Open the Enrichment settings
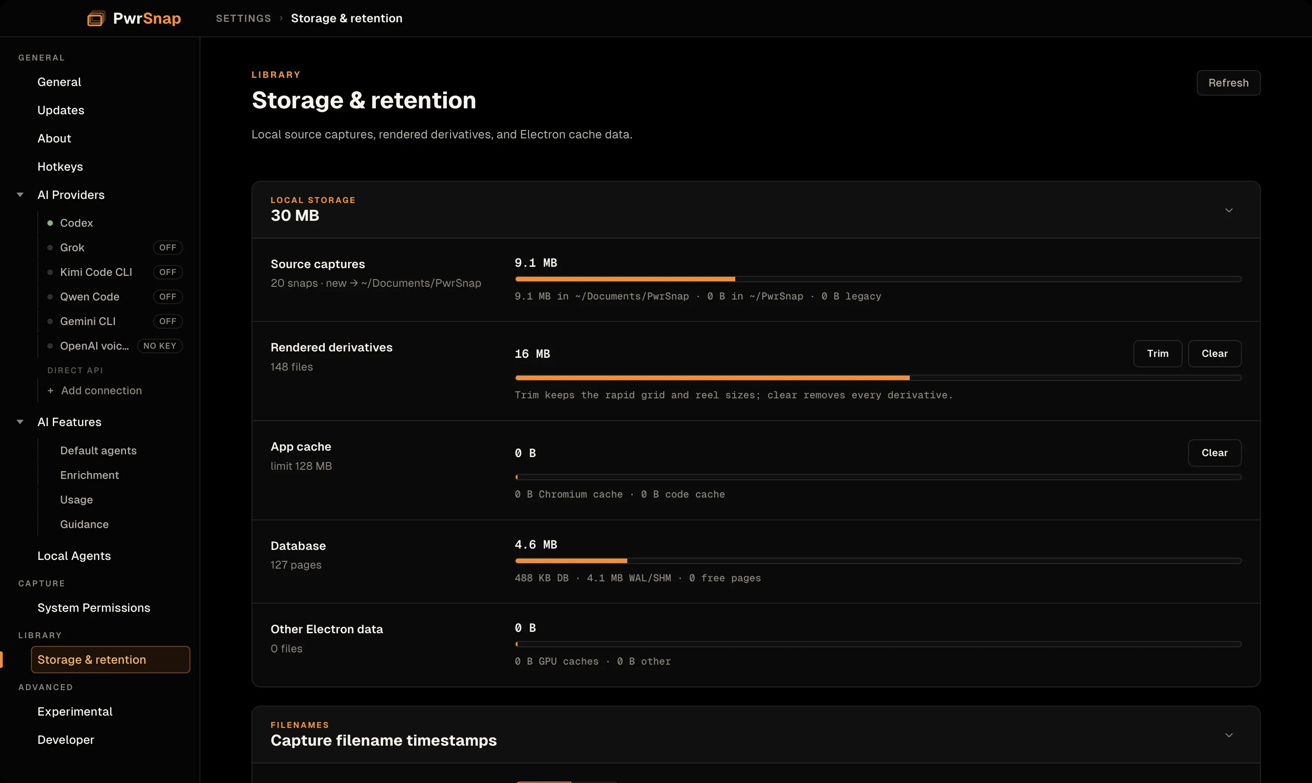This screenshot has width=1312, height=783. (90, 475)
